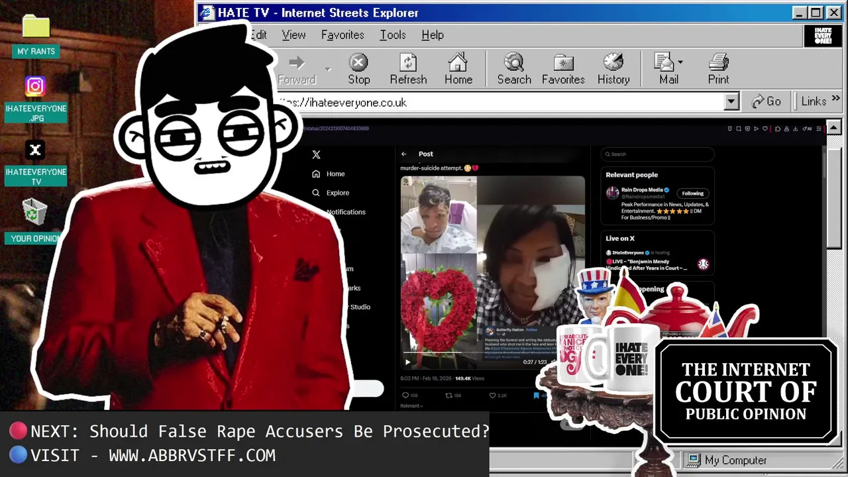Expand the Links toolbar chevron

point(835,99)
